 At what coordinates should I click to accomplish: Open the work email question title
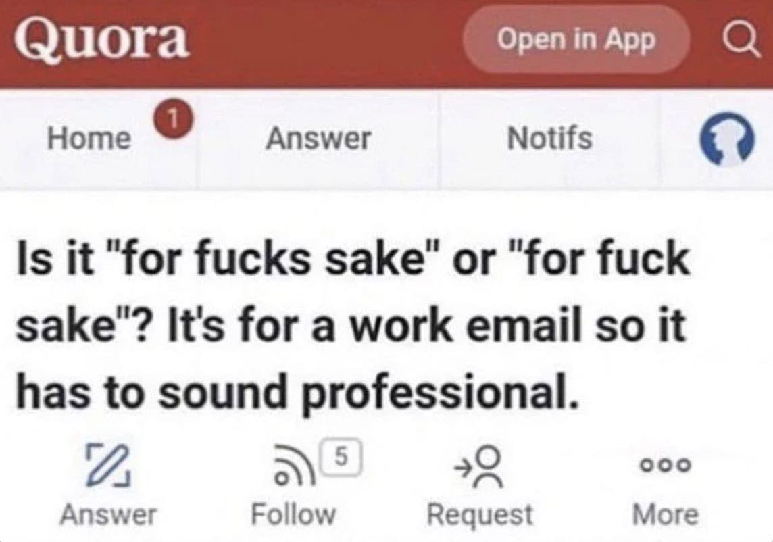pos(351,326)
